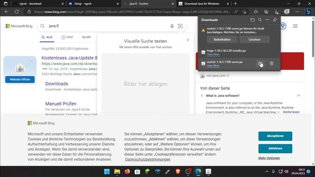Launch Firefox from taskbar
Image resolution: width=315 pixels, height=177 pixels.
pos(127,172)
